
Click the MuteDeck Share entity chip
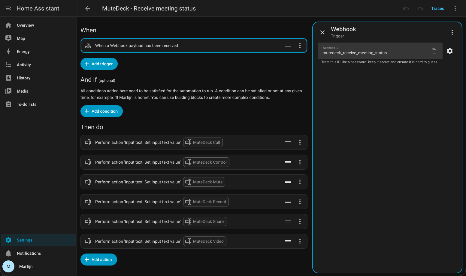tap(205, 221)
